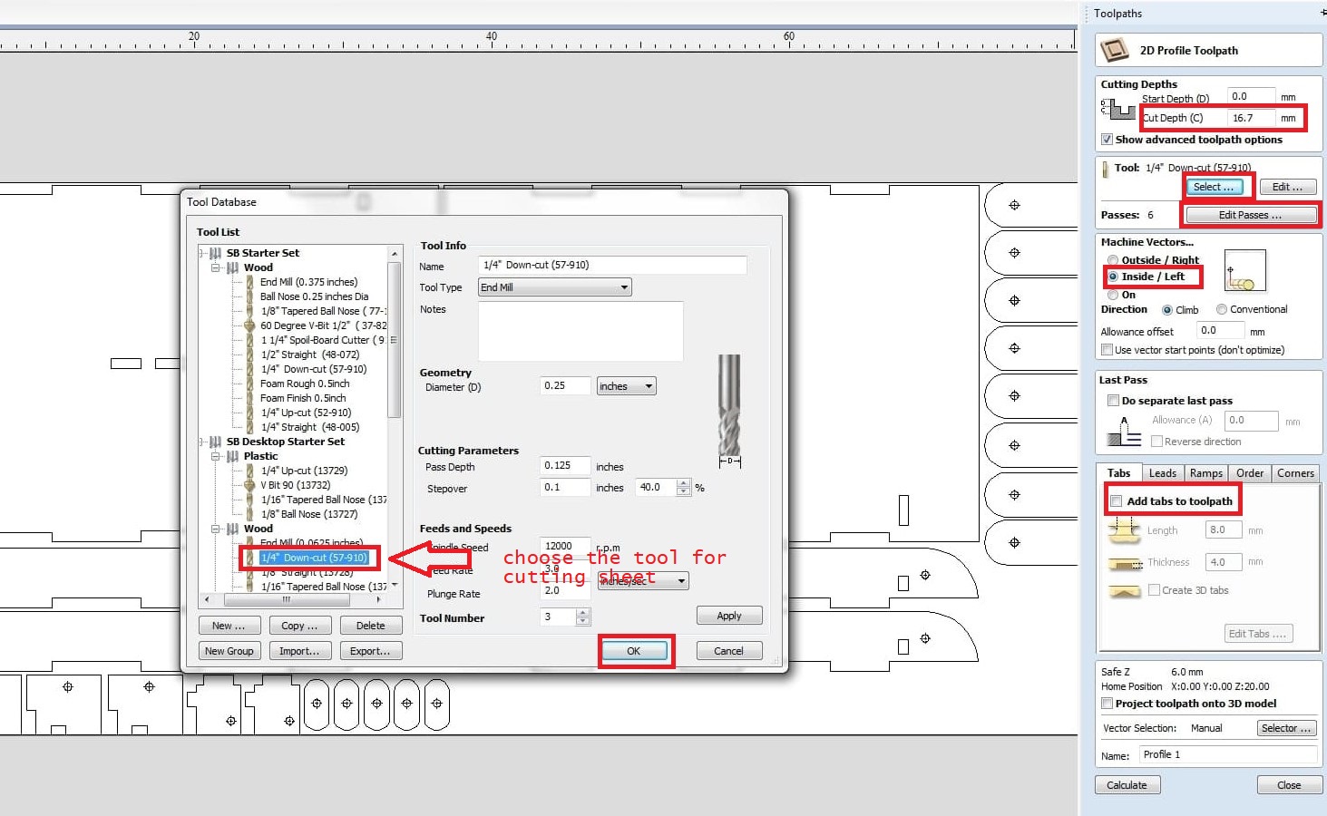The image size is (1327, 816).
Task: Select 1/8" Ball Nose (13727) tool
Action: pos(309,514)
